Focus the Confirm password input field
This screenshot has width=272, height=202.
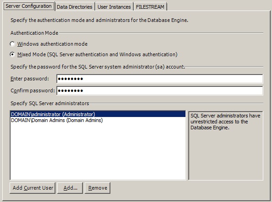pyautogui.click(x=160, y=90)
